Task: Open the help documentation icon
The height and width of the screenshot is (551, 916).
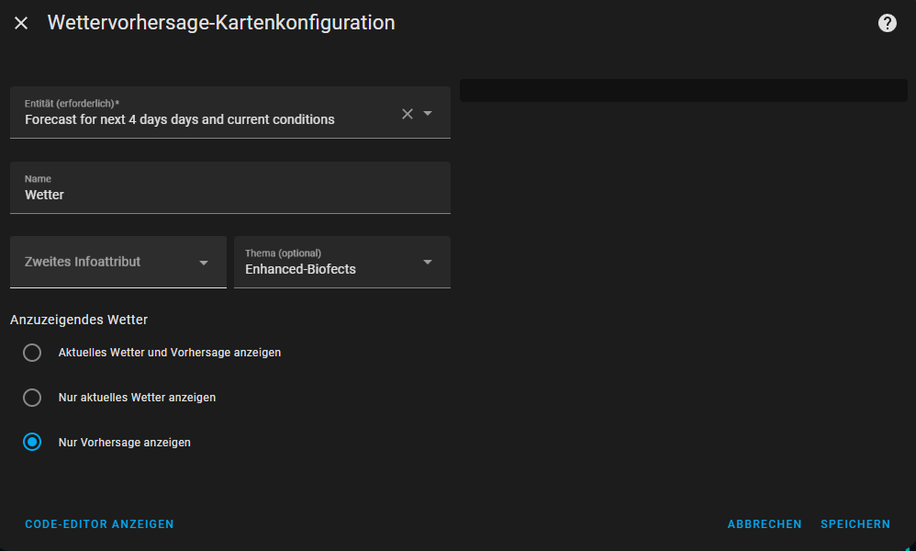Action: tap(887, 23)
